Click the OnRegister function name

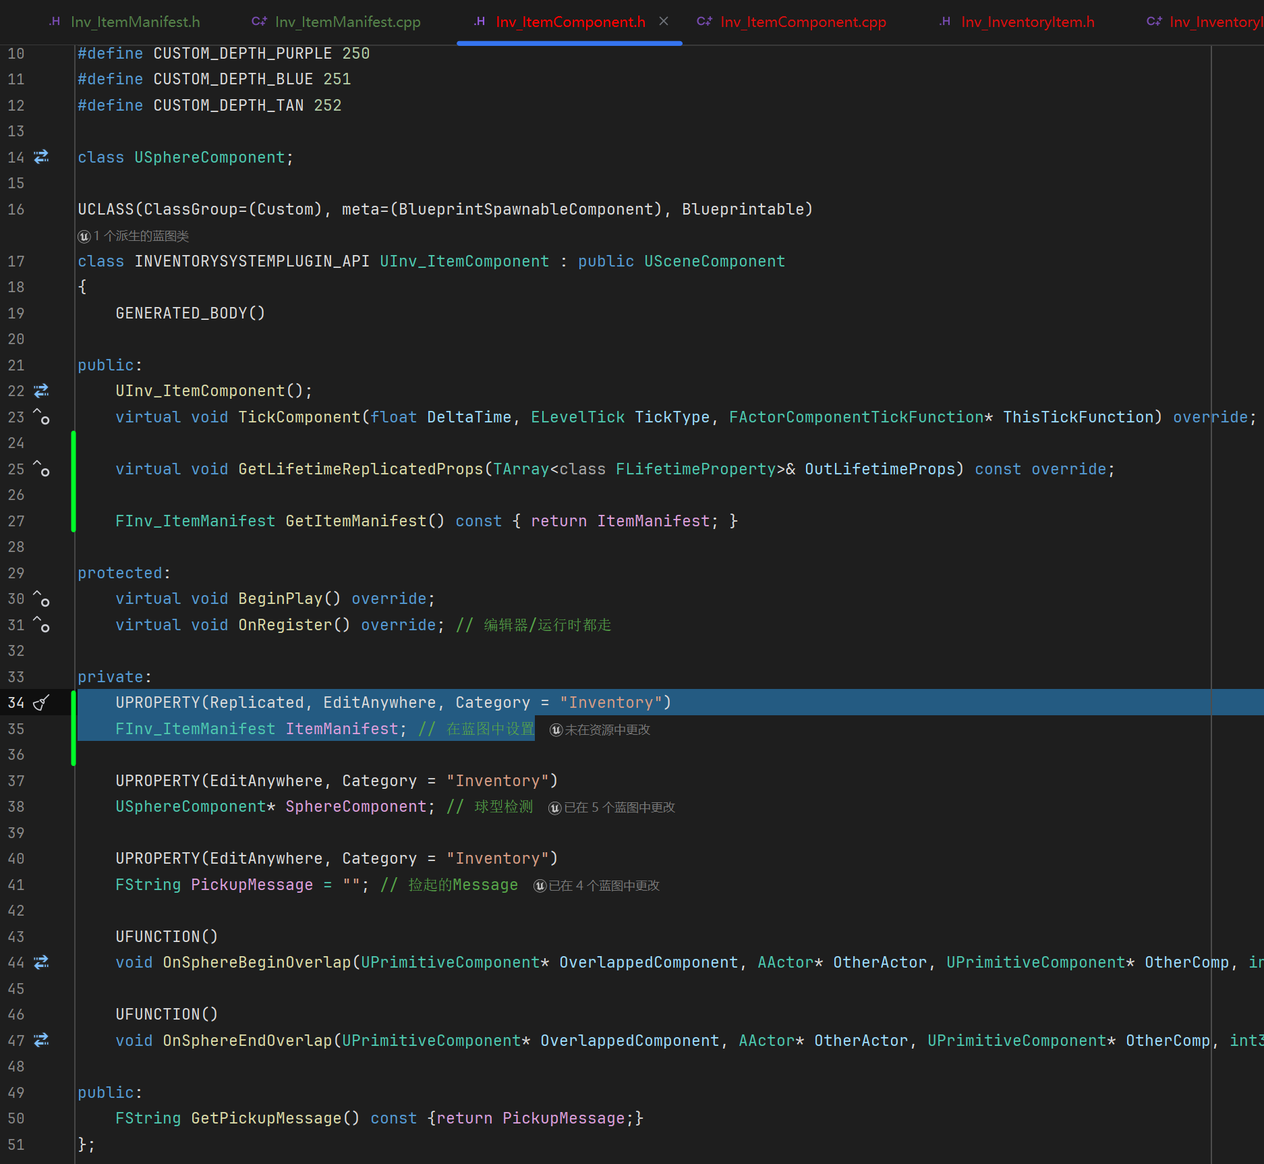pos(285,625)
